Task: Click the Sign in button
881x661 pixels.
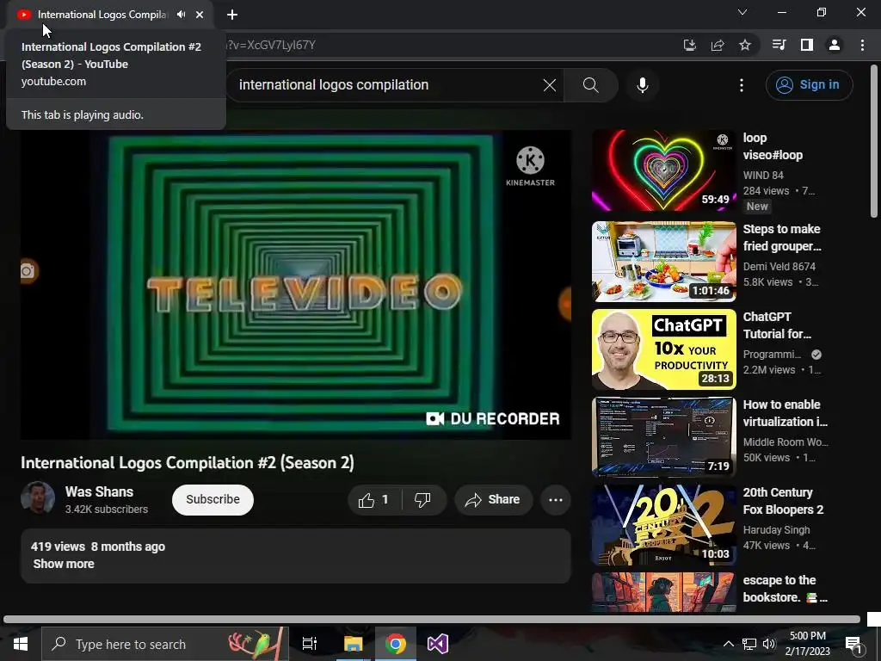Action: coord(809,85)
